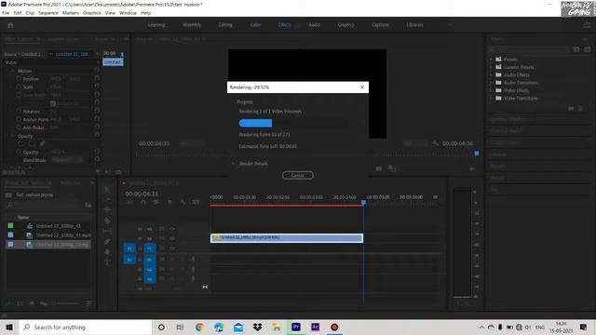Open After Effects from Windows taskbar
This screenshot has width=596, height=335.
pos(315,327)
